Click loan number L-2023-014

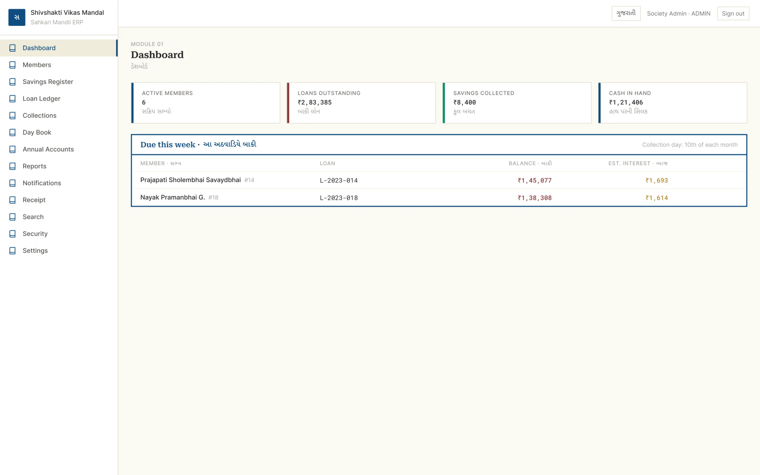point(339,180)
